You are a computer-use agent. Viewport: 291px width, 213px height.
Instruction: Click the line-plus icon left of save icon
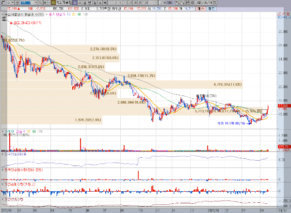(183, 2)
